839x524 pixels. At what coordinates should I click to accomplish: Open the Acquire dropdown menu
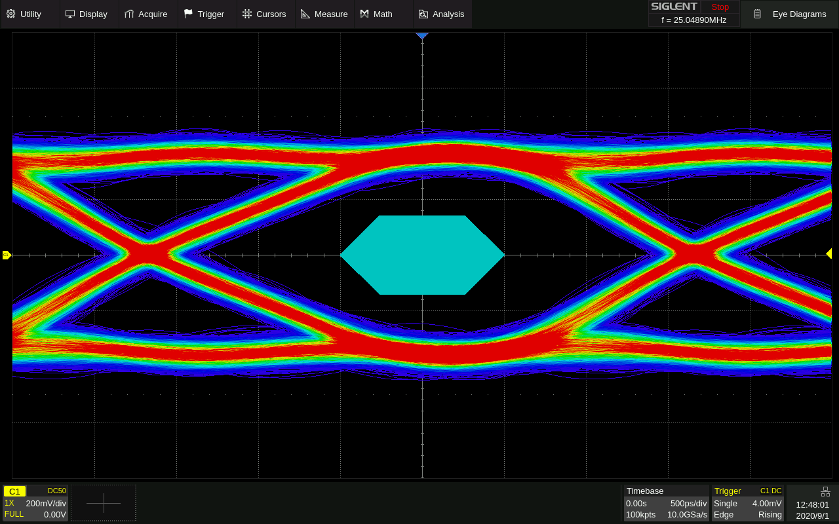point(147,14)
